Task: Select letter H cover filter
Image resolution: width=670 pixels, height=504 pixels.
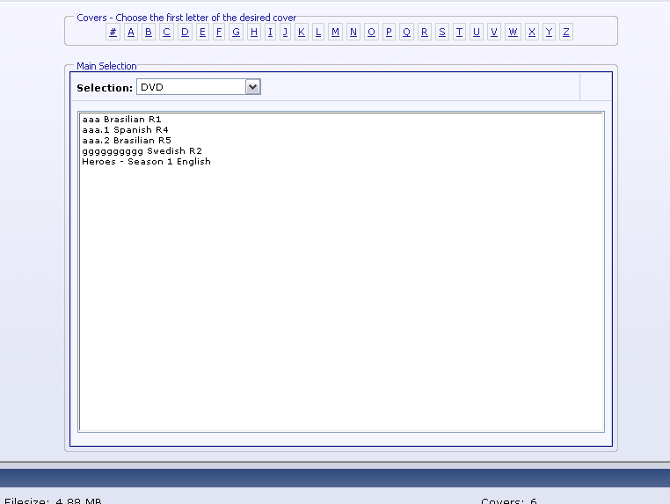Action: 254,33
